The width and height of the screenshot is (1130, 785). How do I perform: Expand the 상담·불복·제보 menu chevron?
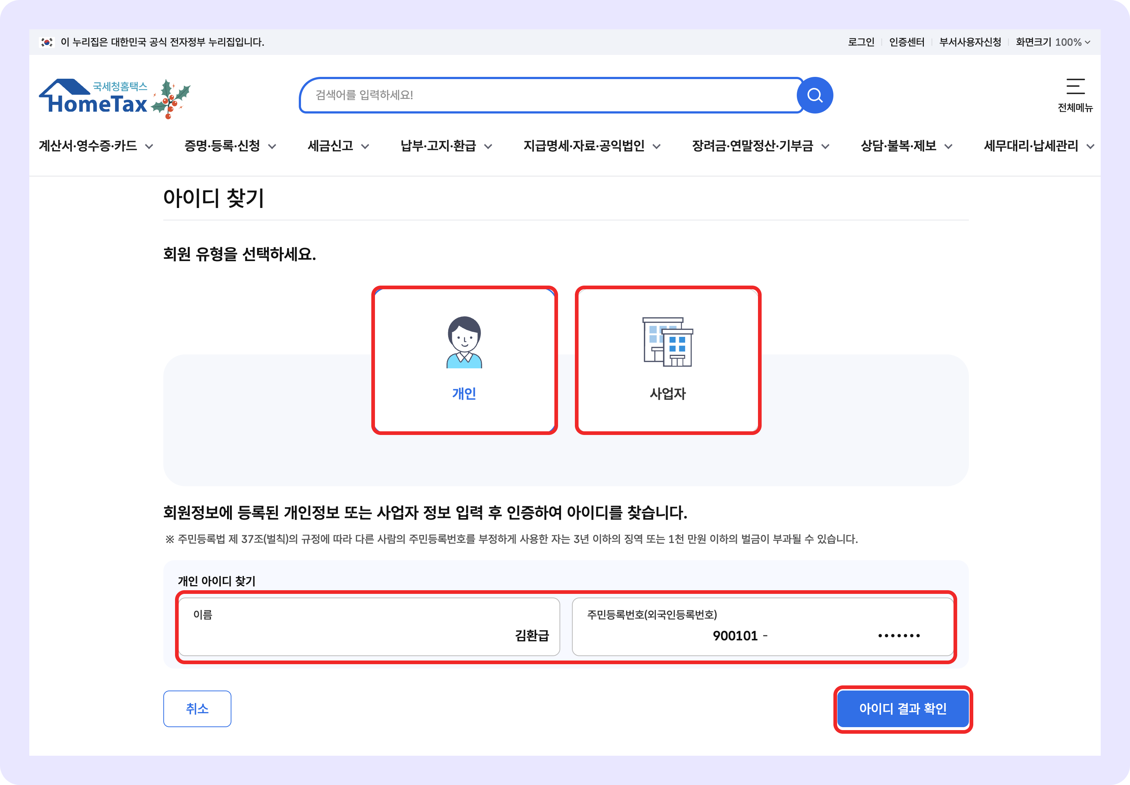(x=948, y=146)
